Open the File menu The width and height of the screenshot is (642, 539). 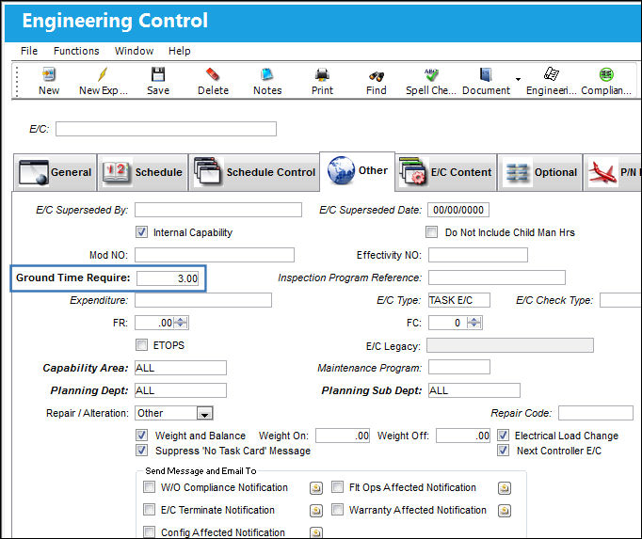[x=29, y=51]
